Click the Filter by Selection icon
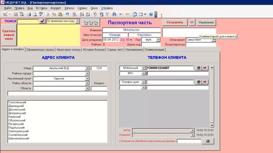 (95, 14)
